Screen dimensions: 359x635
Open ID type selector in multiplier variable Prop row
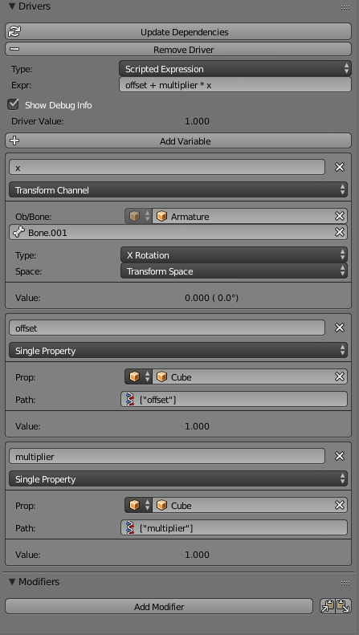138,506
